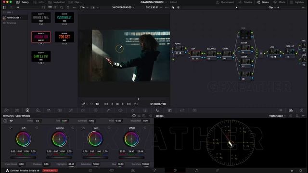Reset the Offset color wheel
The image size is (308, 173).
pyautogui.click(x=145, y=128)
